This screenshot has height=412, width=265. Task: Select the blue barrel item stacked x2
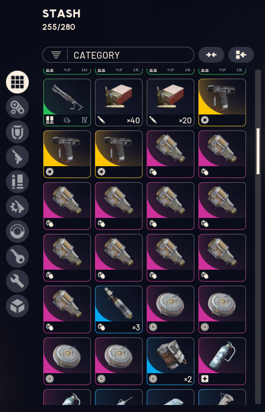pos(171,361)
